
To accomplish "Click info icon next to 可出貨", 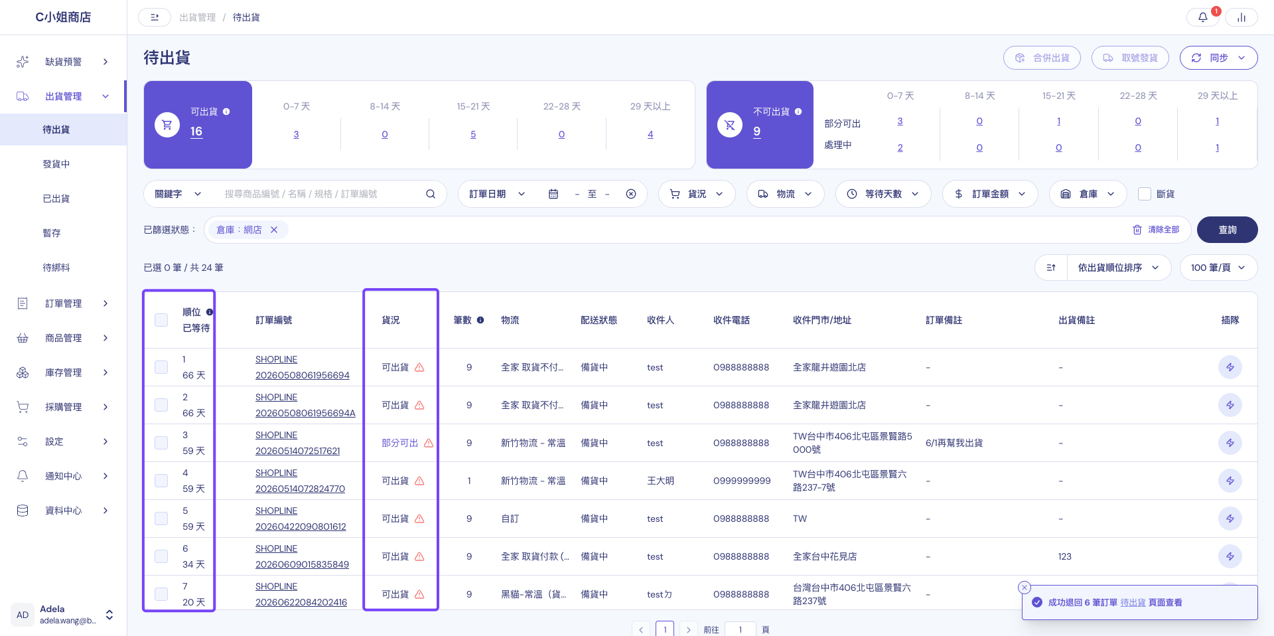I will [x=226, y=112].
